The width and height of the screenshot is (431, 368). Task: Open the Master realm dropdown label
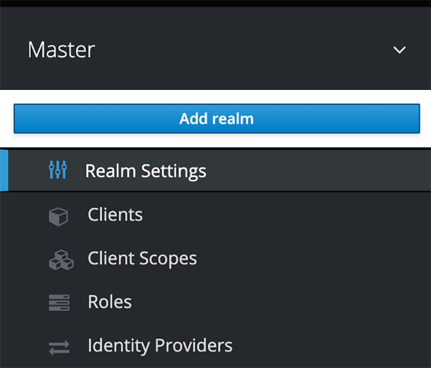point(61,50)
